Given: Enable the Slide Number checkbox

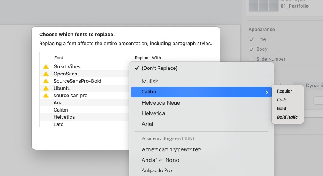Looking at the screenshot, I should [x=251, y=59].
